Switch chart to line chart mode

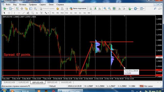(100, 8)
